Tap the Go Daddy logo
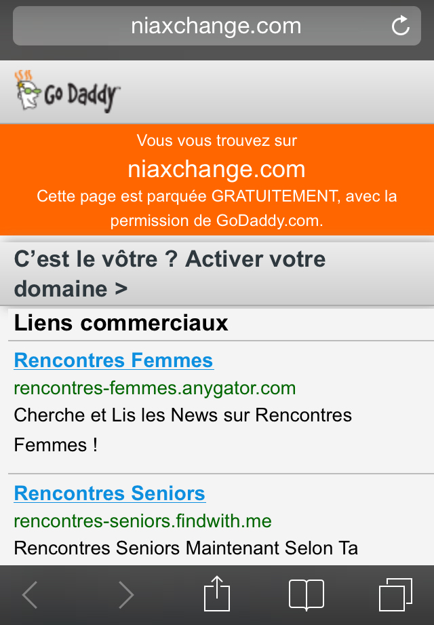The width and height of the screenshot is (434, 625). point(68,92)
